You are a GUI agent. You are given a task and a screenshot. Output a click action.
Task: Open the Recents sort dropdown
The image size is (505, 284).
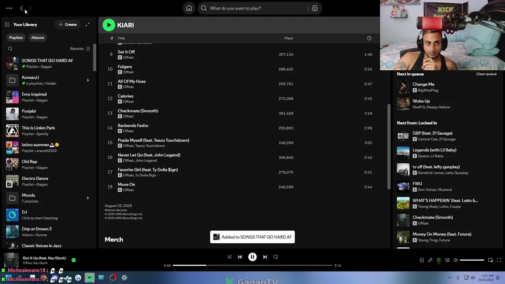tap(80, 49)
